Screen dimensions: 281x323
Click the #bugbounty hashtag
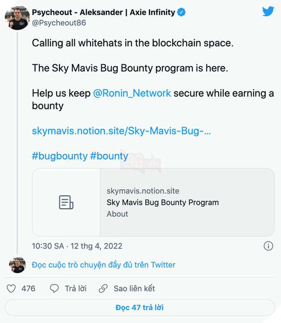(x=60, y=156)
